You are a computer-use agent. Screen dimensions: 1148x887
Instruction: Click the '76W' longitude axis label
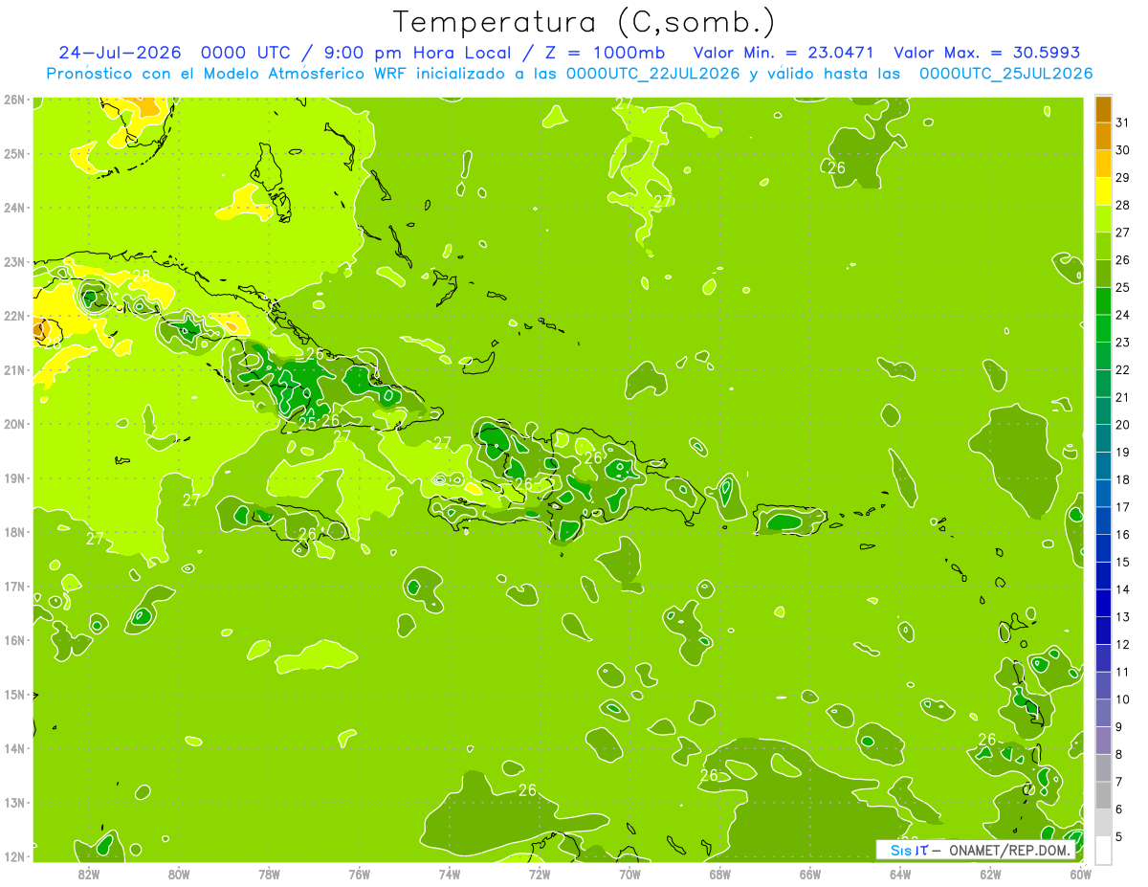point(360,874)
